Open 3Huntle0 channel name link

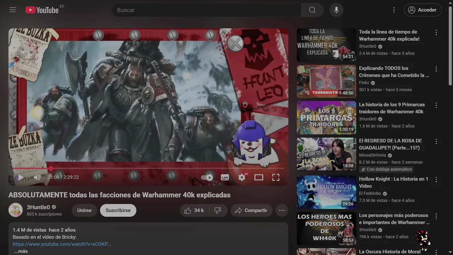tap(38, 207)
